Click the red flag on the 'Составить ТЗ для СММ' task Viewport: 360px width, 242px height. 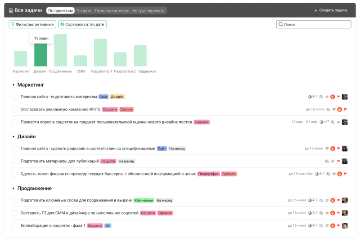point(338,213)
